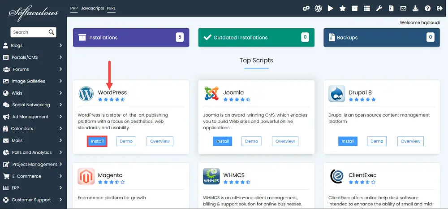Image resolution: width=448 pixels, height=209 pixels.
Task: Open the Outdated Installations panel
Action: pyautogui.click(x=256, y=38)
